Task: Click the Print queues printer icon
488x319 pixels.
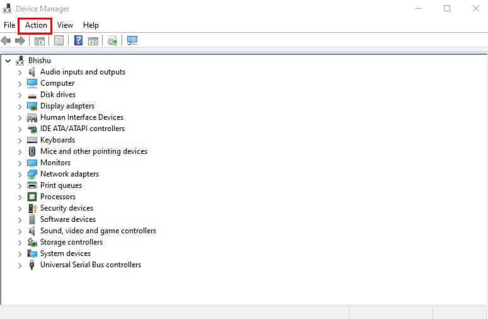Action: 32,185
